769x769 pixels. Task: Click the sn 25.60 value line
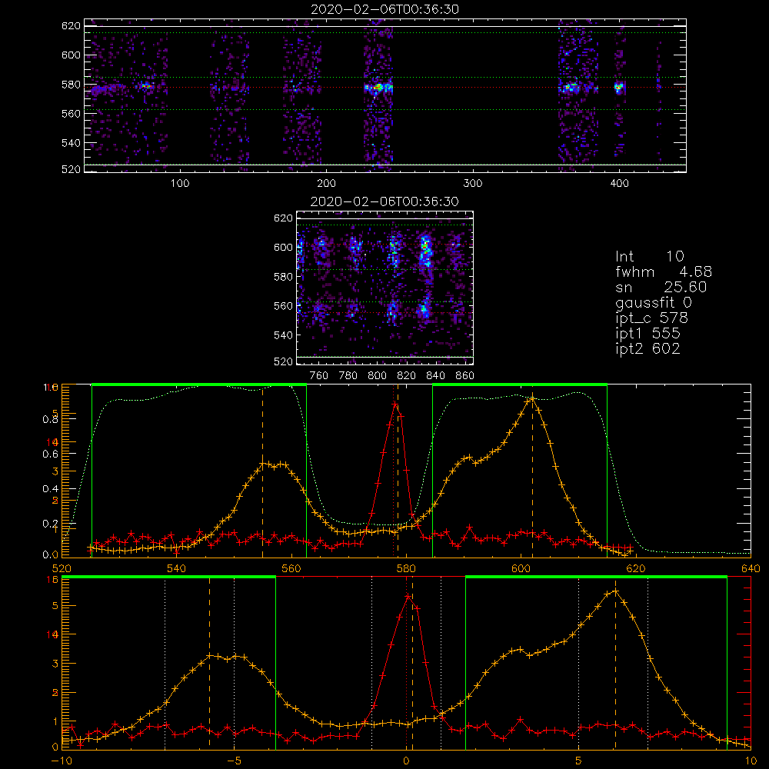coord(661,288)
